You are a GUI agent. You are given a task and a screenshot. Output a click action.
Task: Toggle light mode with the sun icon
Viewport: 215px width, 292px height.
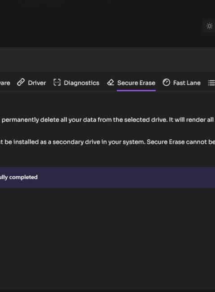pyautogui.click(x=210, y=26)
